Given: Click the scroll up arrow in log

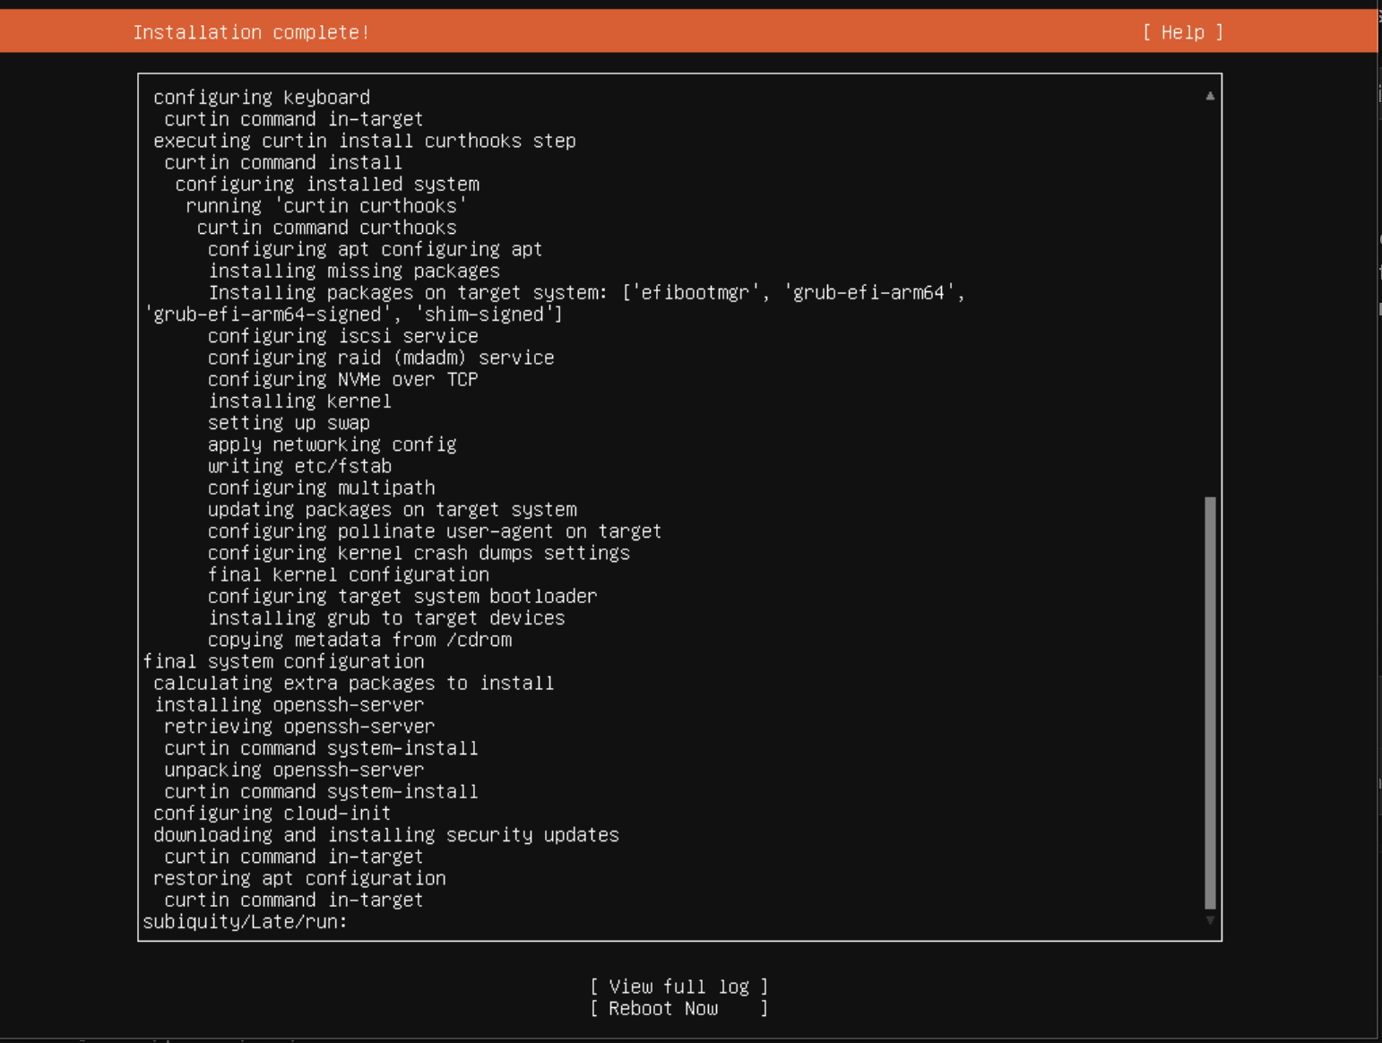Looking at the screenshot, I should [1210, 96].
